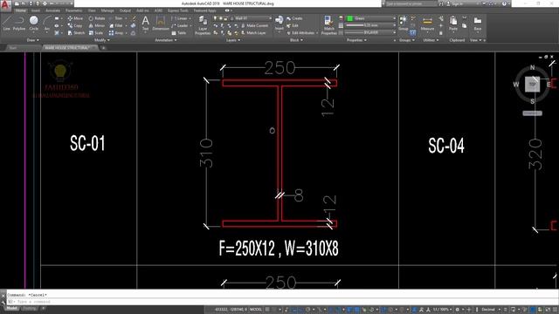Open the annotation scale 1:1 dropdown
Screen dimensions: 559x314
click(443, 310)
